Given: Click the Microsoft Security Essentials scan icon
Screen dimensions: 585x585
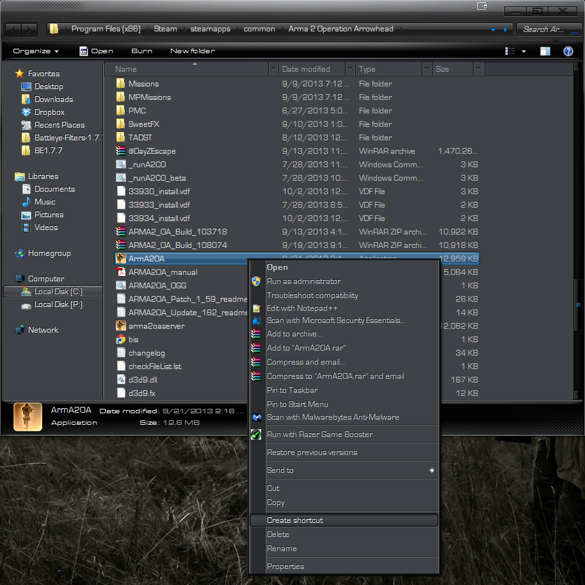Looking at the screenshot, I should pos(256,320).
